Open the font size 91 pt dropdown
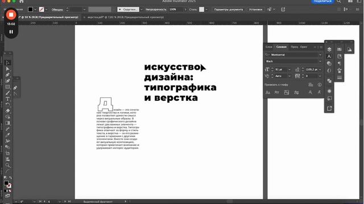Viewport: 364px width, 204px height. click(289, 69)
